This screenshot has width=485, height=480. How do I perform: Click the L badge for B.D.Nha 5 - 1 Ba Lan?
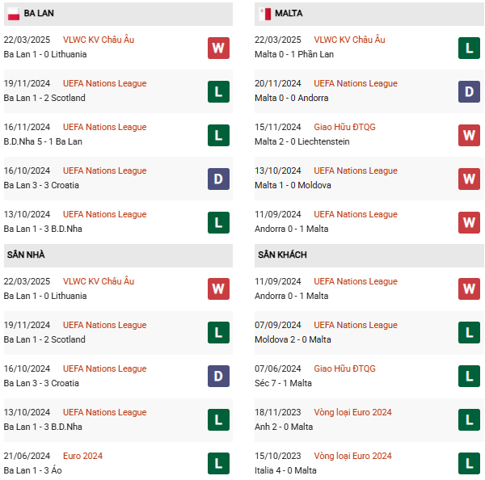coord(218,135)
